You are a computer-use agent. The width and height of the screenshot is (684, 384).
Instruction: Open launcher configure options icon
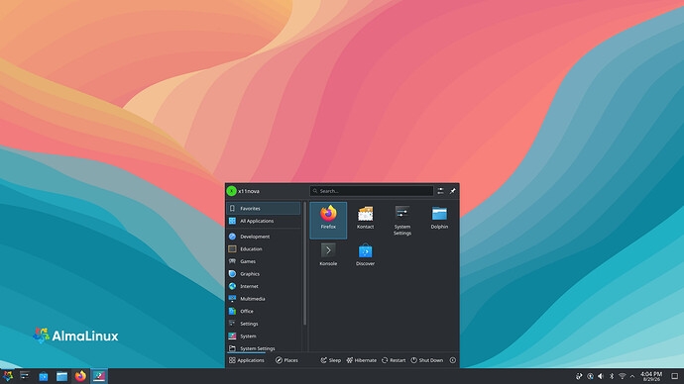[x=440, y=191]
